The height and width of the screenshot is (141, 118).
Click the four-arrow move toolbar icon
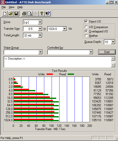[x=36, y=14]
